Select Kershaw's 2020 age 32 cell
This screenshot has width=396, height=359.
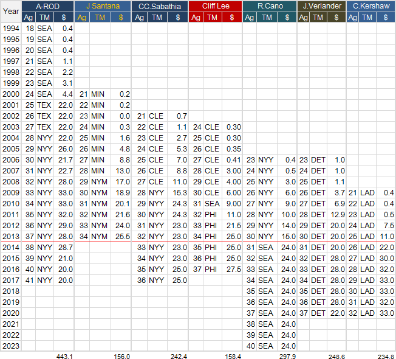(352, 313)
